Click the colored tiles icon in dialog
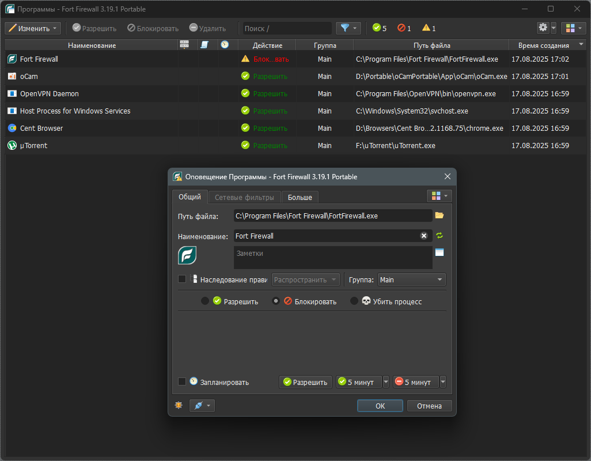Image resolution: width=591 pixels, height=461 pixels. coord(436,195)
